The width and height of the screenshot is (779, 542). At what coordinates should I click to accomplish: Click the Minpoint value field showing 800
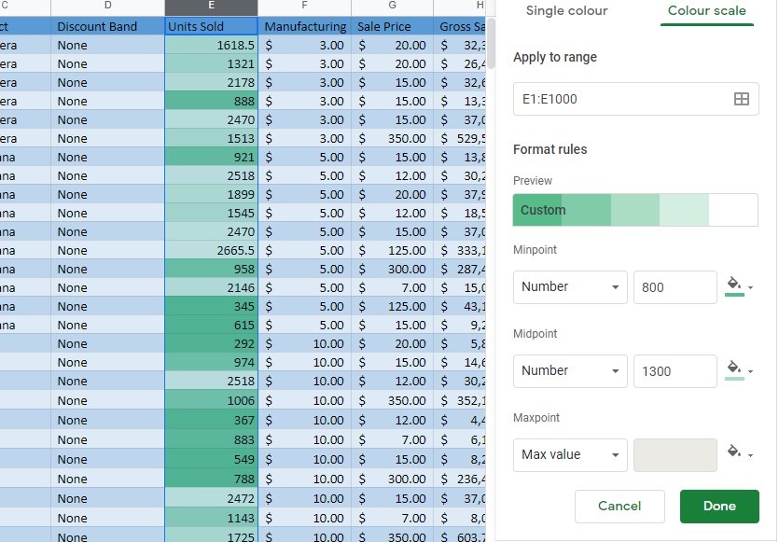[675, 286]
